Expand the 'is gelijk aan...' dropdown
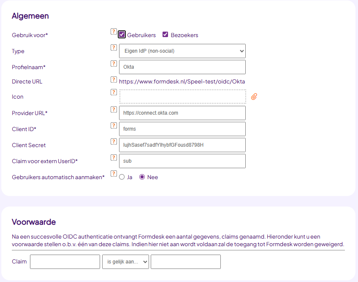This screenshot has width=358, height=282. [125, 262]
